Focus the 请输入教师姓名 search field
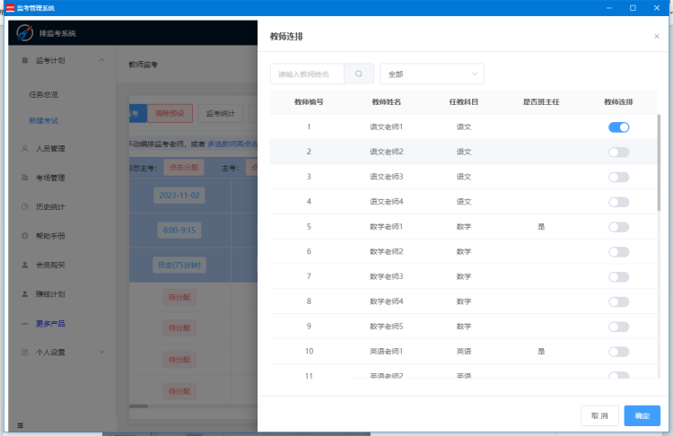 tap(307, 74)
